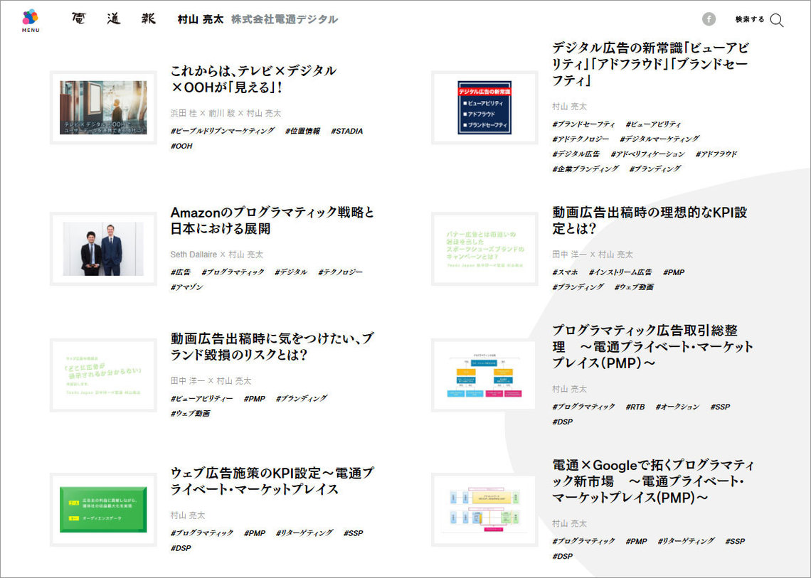The height and width of the screenshot is (578, 811).
Task: Click the #STADIA hashtag
Action: [x=348, y=131]
